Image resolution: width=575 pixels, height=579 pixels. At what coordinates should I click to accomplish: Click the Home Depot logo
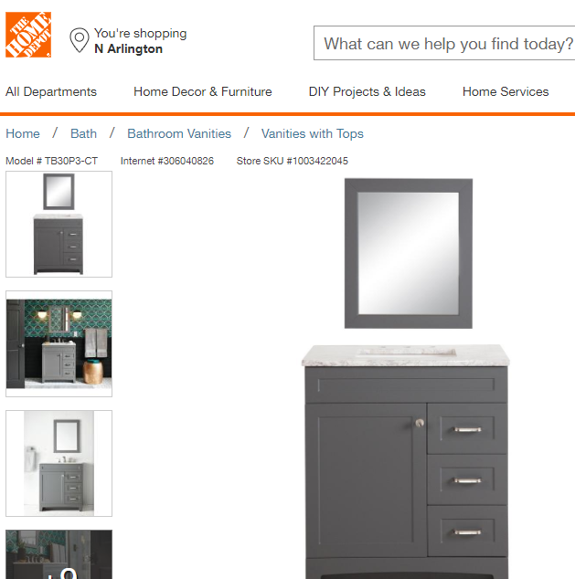28,35
